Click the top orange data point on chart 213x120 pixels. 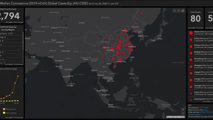18,76
